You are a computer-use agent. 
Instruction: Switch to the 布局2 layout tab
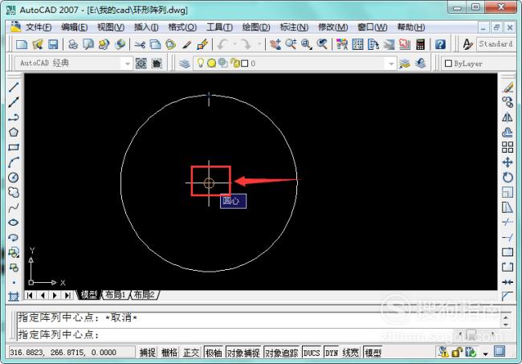pos(144,295)
